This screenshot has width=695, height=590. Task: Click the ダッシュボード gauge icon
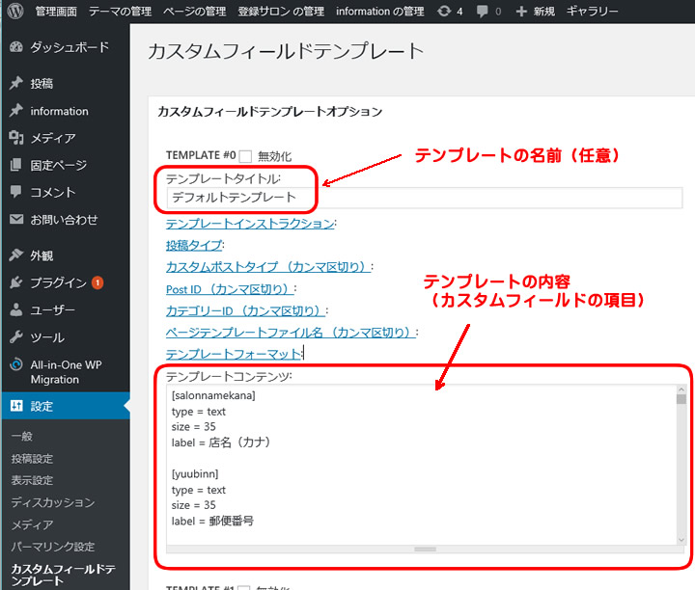click(x=16, y=47)
